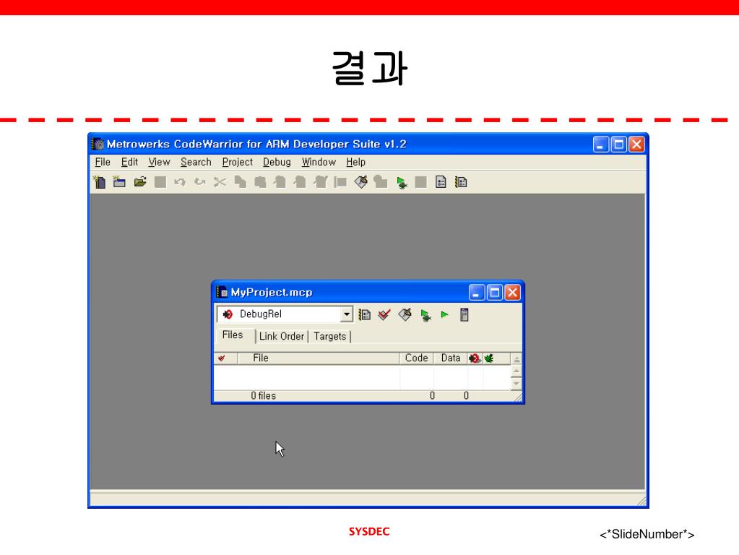The image size is (739, 555).
Task: Click the New file icon in main toolbar
Action: tap(100, 182)
